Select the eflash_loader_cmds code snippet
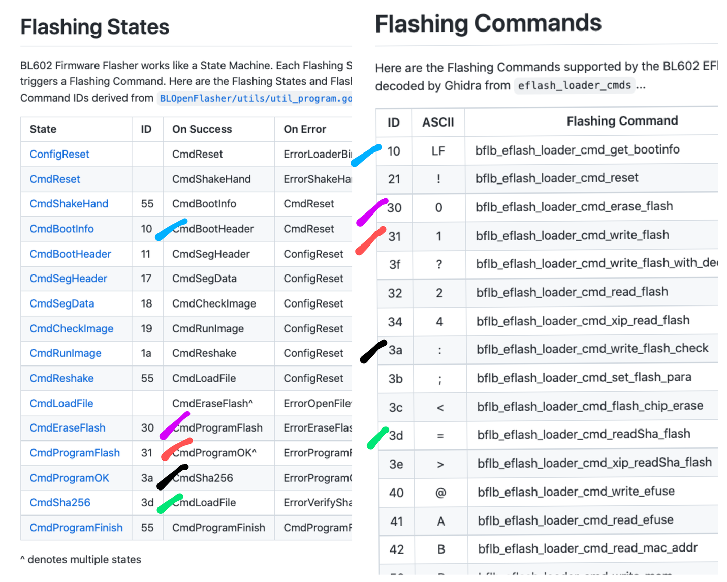The width and height of the screenshot is (727, 582). point(574,85)
